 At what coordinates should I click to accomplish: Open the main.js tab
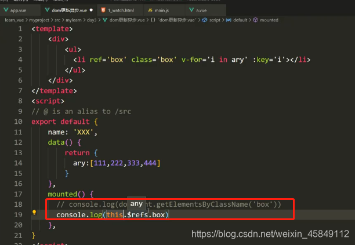(162, 10)
